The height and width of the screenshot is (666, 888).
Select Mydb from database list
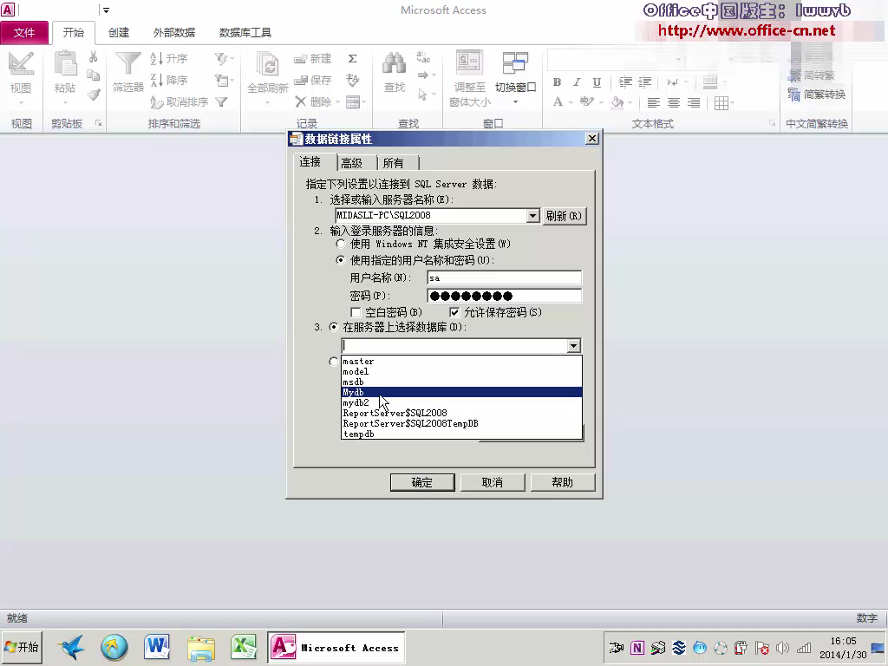click(461, 393)
